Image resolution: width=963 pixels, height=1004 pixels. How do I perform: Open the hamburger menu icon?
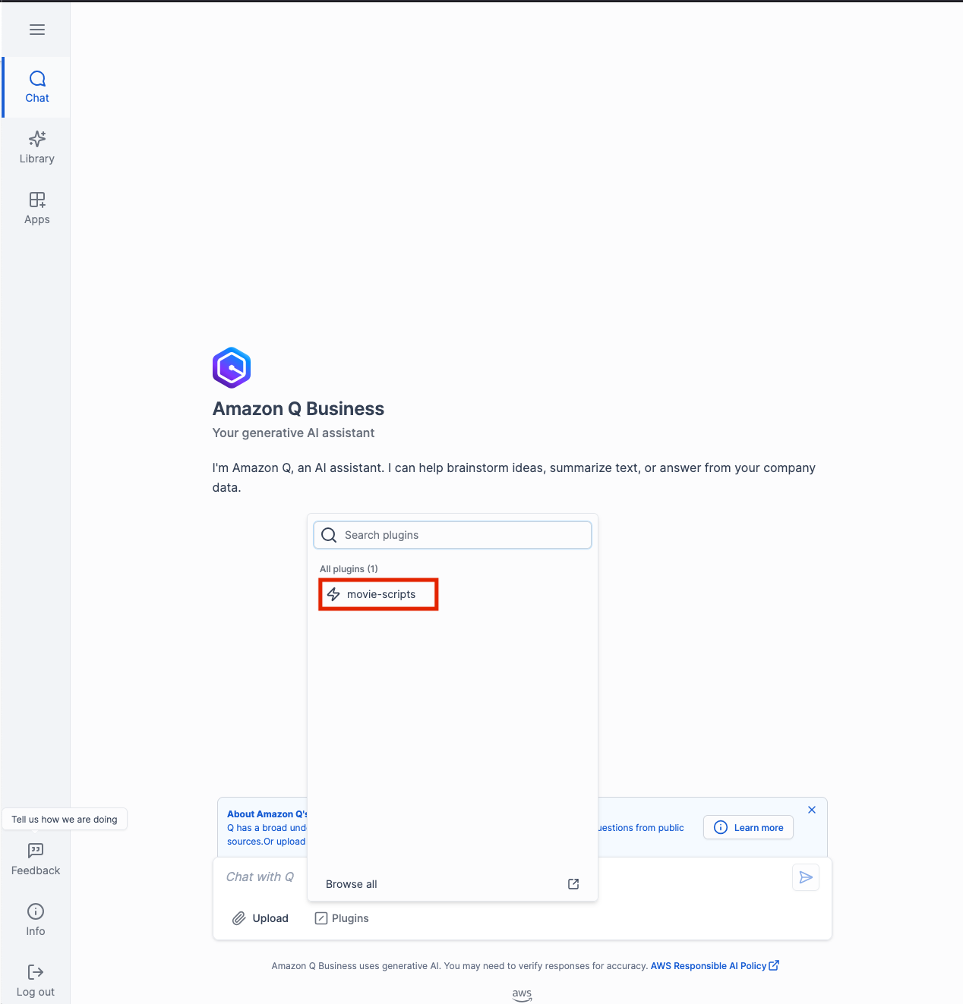click(x=36, y=30)
